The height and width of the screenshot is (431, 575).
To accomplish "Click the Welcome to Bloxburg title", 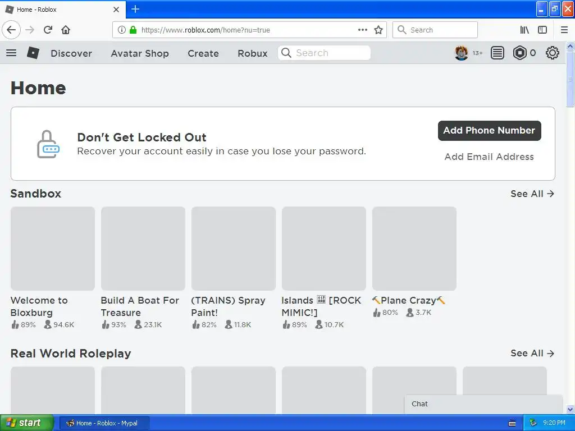I will point(39,307).
